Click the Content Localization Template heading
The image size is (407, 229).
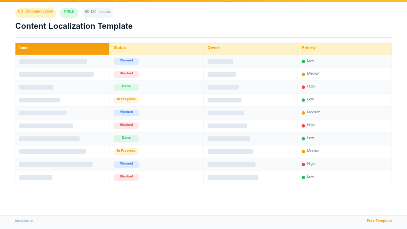pos(74,26)
